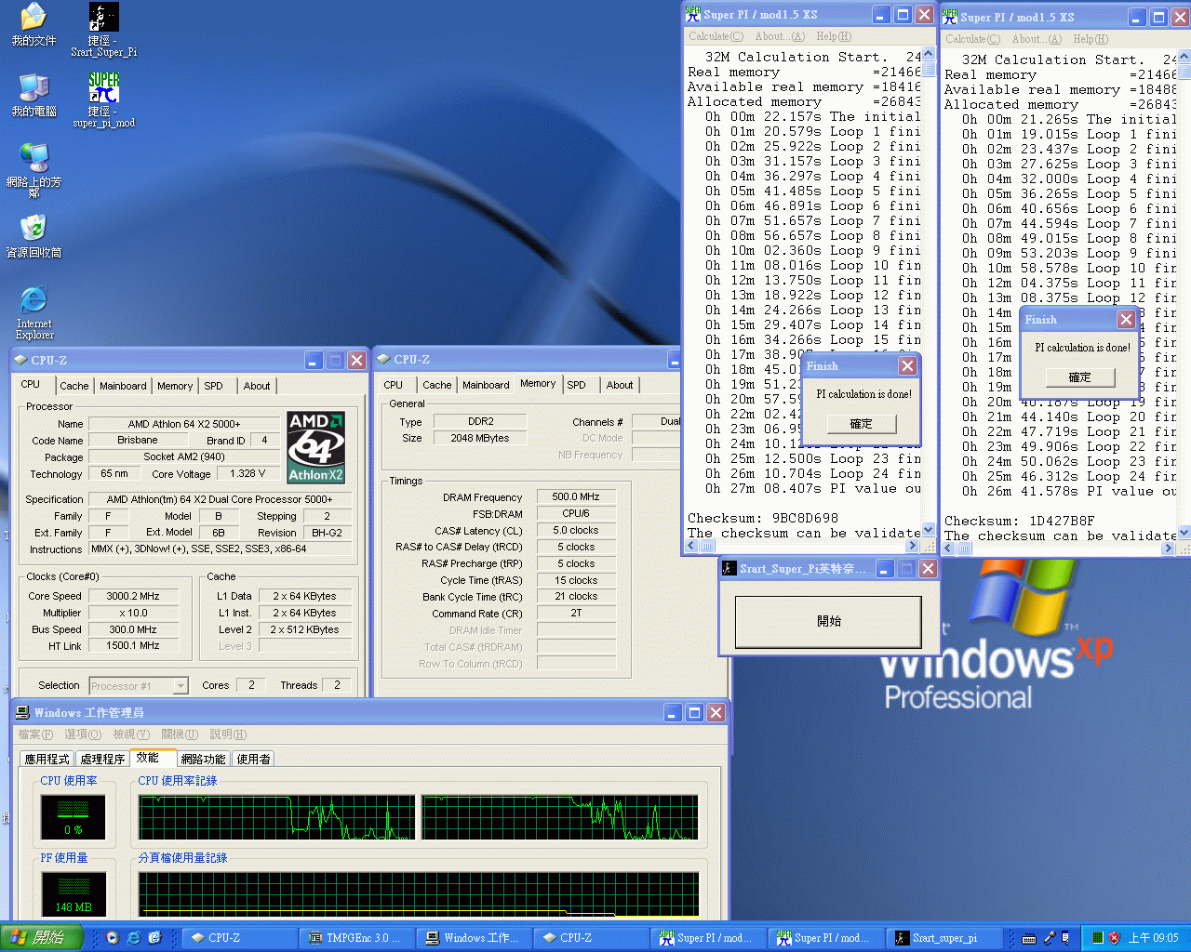Click the CPU 使用率 0 % gauge

[74, 817]
